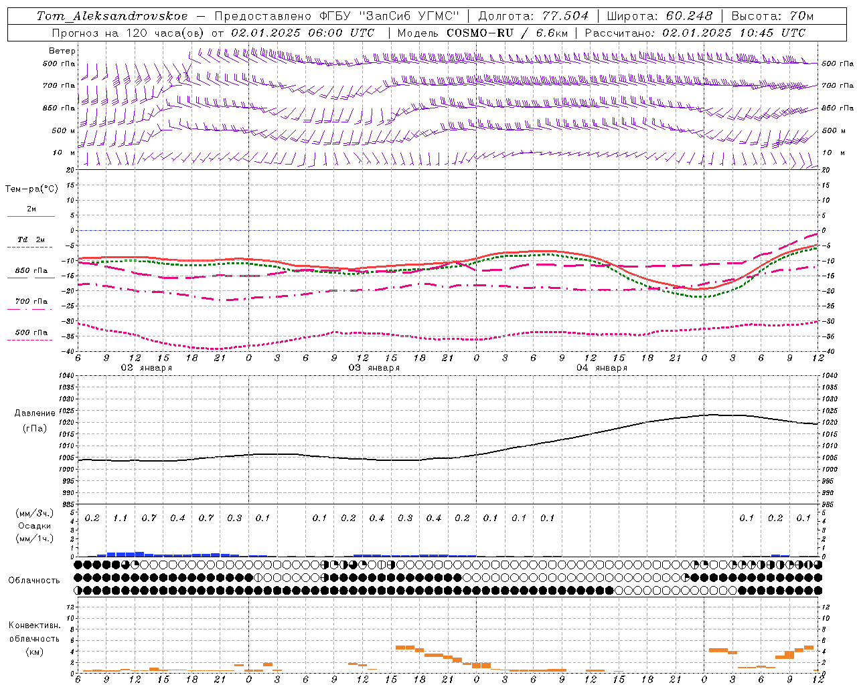The image size is (857, 685).
Task: Click the '(км)' unit under convective cloudiness
Action: point(35,652)
